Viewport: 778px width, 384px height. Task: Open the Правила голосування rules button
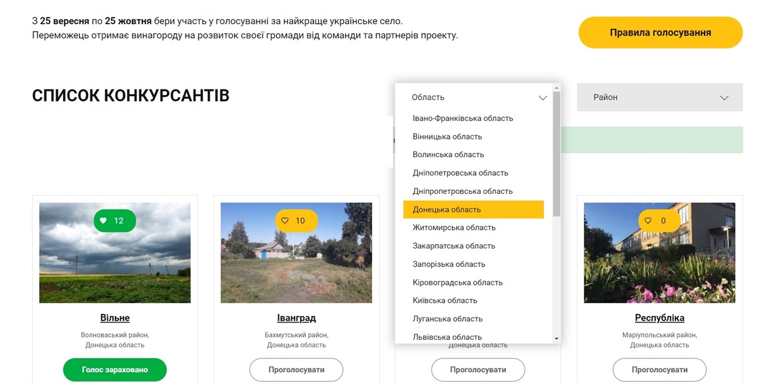pyautogui.click(x=660, y=33)
